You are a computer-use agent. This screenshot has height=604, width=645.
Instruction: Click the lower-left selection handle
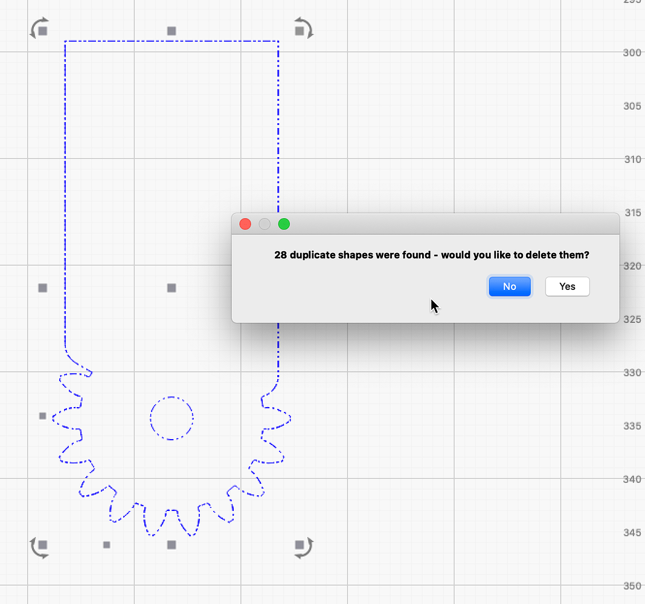pyautogui.click(x=42, y=416)
